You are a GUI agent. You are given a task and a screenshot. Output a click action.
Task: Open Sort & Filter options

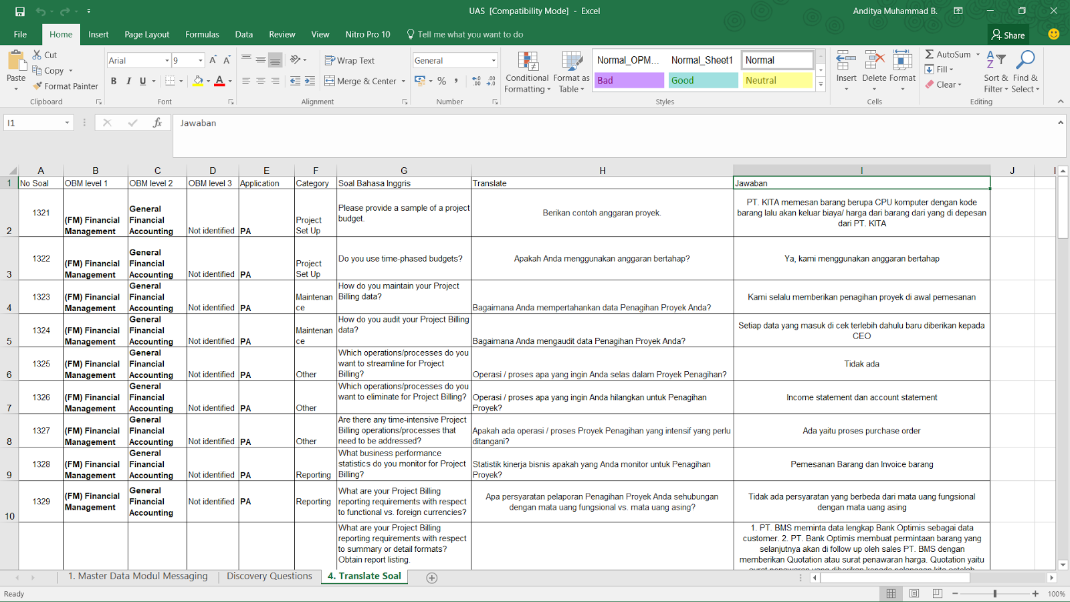coord(996,72)
